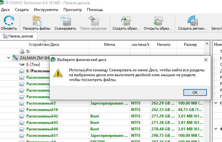Select Распознанный43 partition row
Screen dimensions: 222x142
[102, 123]
